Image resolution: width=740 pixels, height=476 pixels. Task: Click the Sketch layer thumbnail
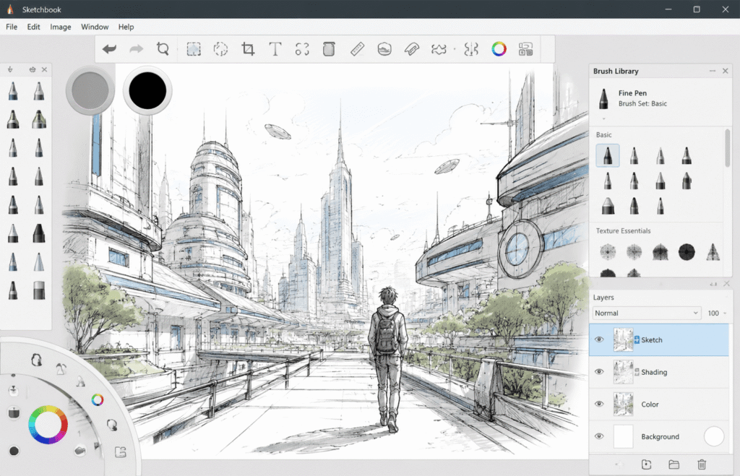coord(623,339)
